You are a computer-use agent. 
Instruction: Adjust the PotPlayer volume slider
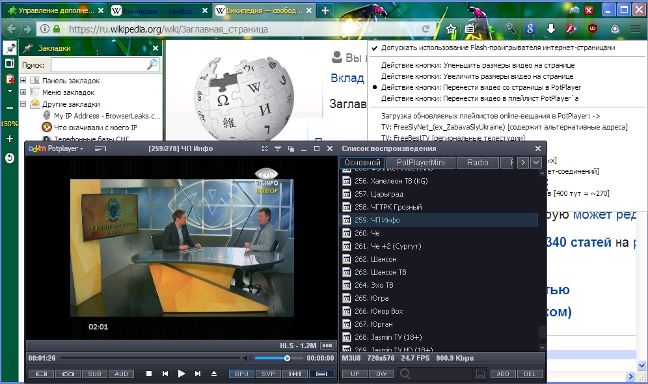tap(279, 359)
